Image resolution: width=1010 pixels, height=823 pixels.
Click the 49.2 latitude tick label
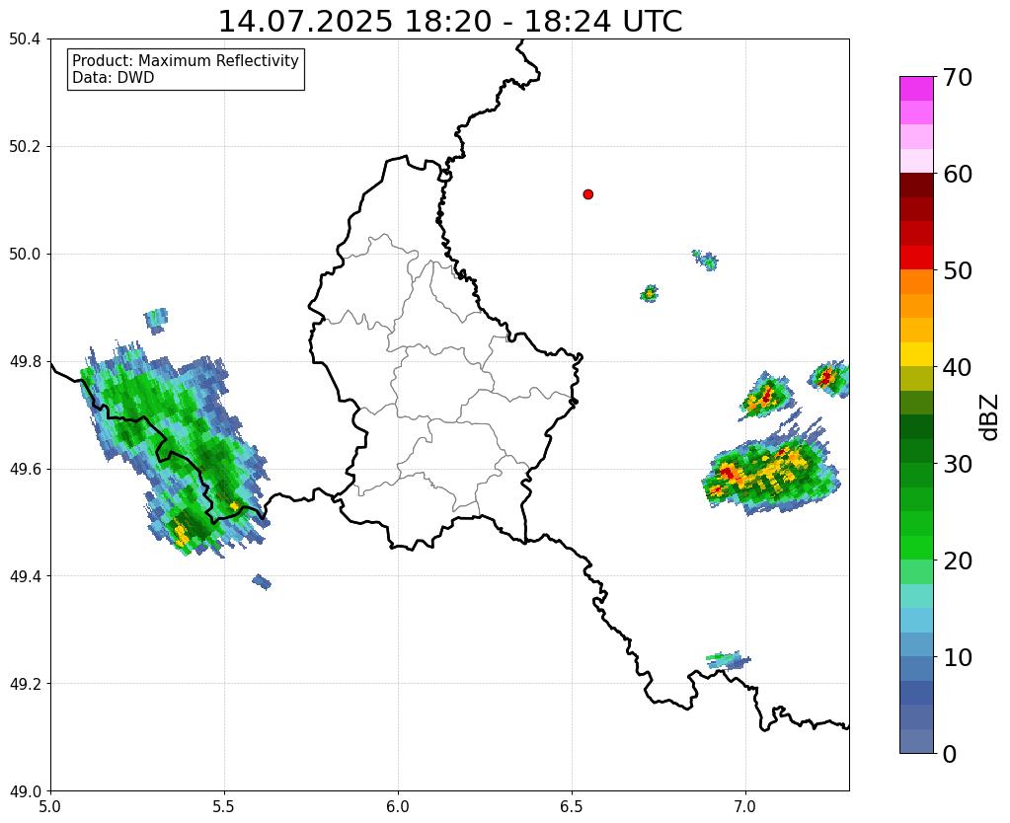click(x=25, y=684)
